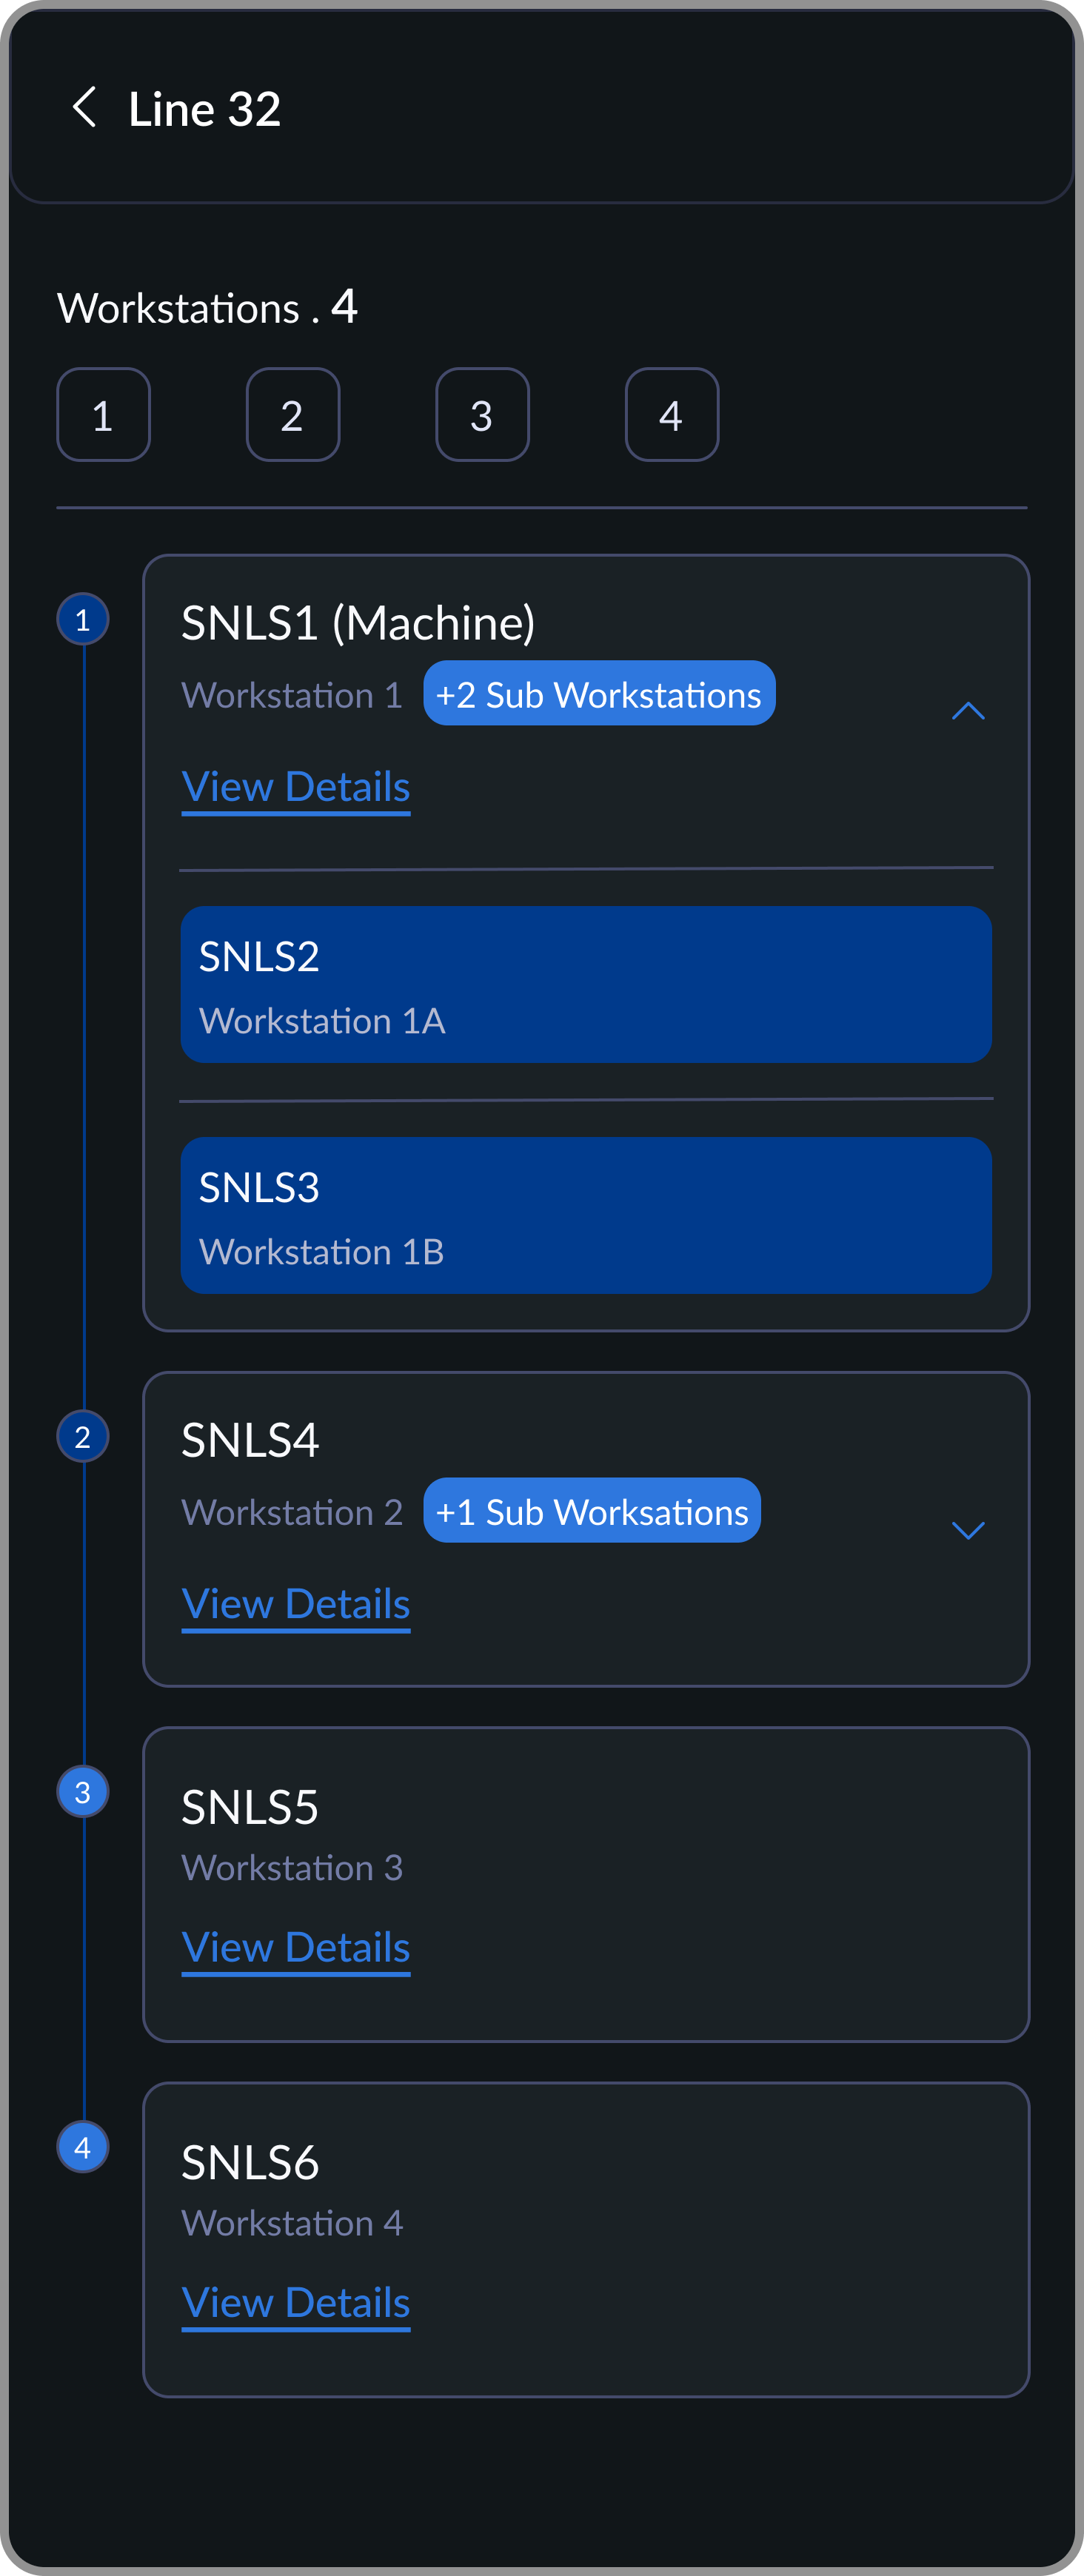
Task: Click the collapse chevron on SNLS1 card
Action: pyautogui.click(x=968, y=711)
